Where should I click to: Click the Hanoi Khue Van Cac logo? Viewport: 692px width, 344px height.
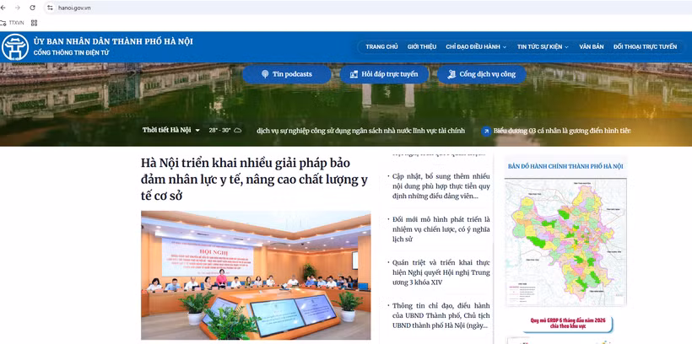click(15, 47)
